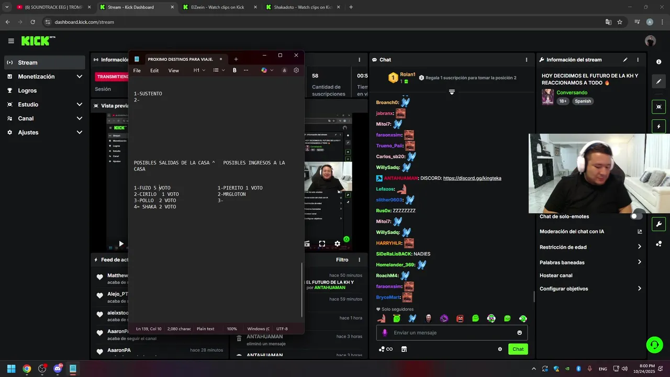Click the Copilot icon in Notepad

[x=264, y=70]
